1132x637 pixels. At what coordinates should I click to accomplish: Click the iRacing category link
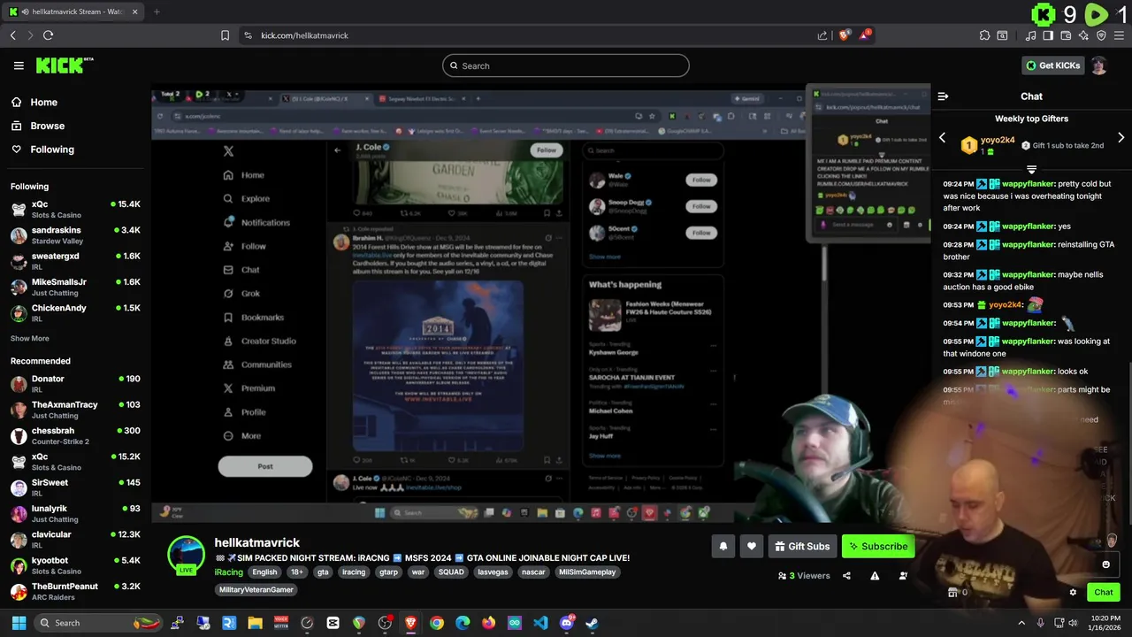(x=229, y=572)
